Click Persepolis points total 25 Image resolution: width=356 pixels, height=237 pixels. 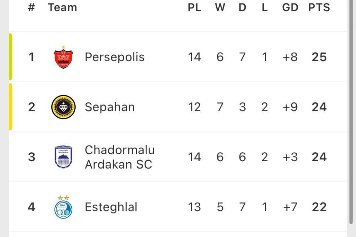click(319, 57)
